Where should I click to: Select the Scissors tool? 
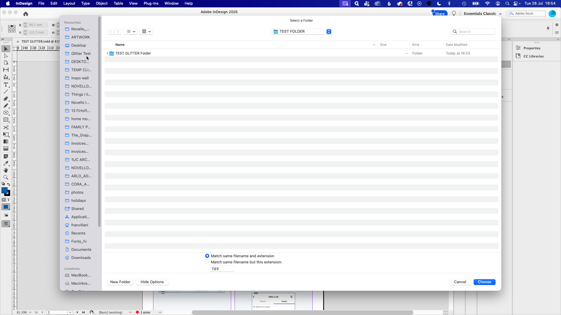tap(6, 127)
